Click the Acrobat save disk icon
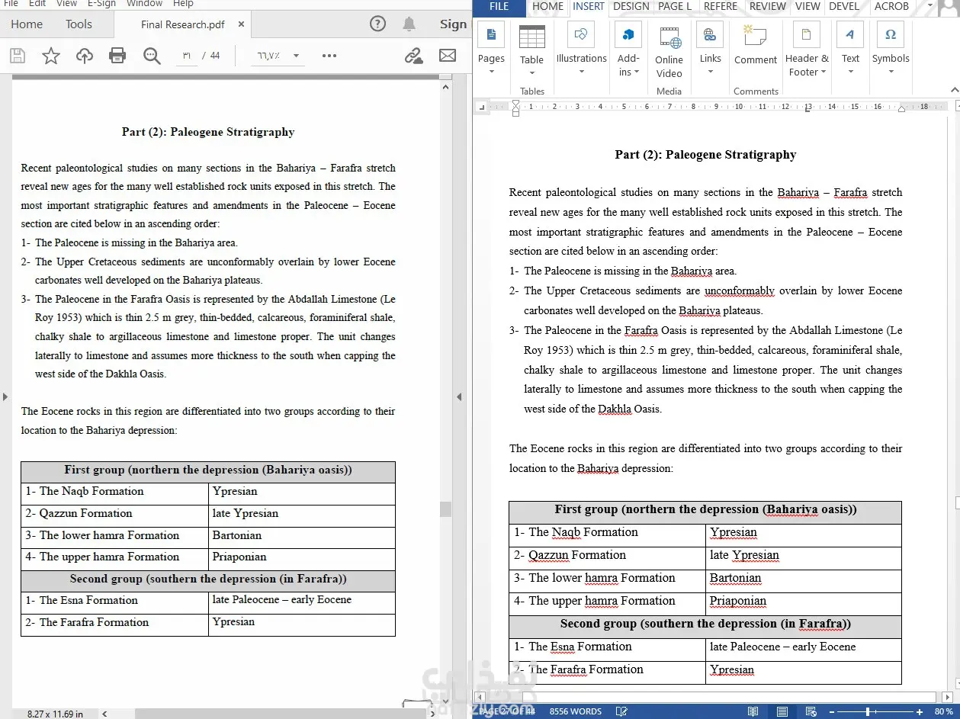Viewport: 960px width, 719px height. click(17, 56)
